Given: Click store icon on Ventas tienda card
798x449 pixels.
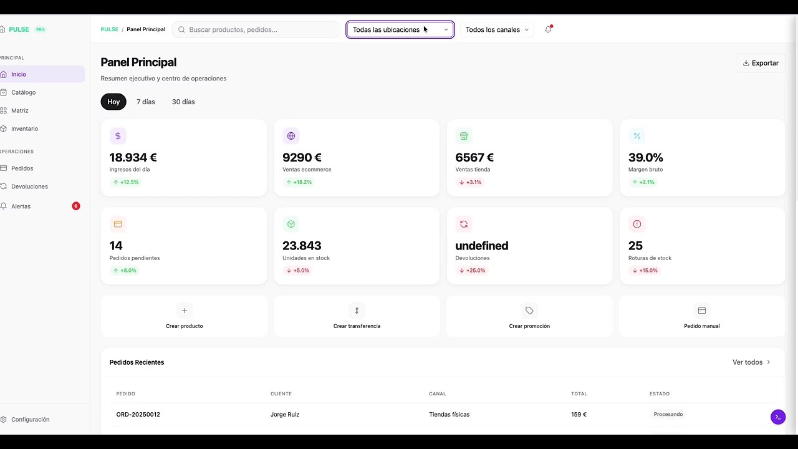Looking at the screenshot, I should pos(464,136).
